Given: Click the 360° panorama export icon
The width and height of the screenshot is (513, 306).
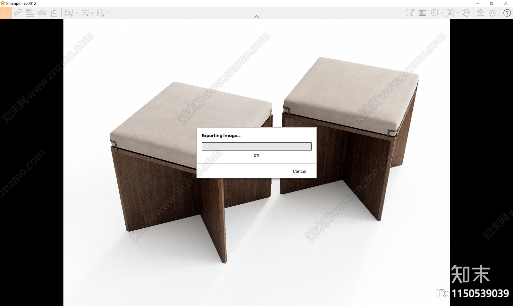Looking at the screenshot, I should click(x=85, y=13).
